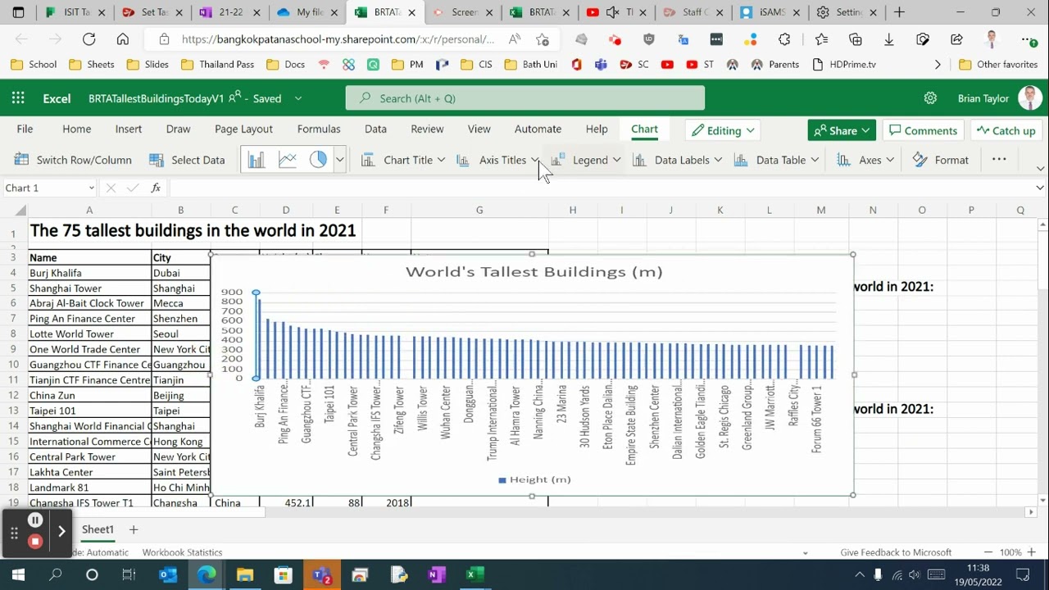Image resolution: width=1049 pixels, height=590 pixels.
Task: Open the workbook name saved-status dropdown
Action: (297, 98)
